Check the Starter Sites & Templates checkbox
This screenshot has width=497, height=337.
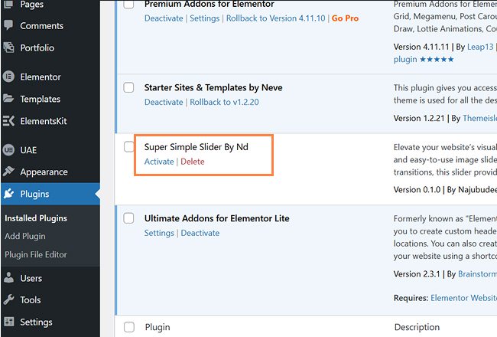129,87
